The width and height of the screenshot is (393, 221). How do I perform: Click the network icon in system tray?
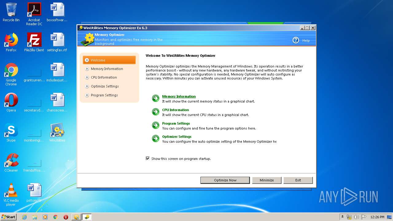pos(349,217)
